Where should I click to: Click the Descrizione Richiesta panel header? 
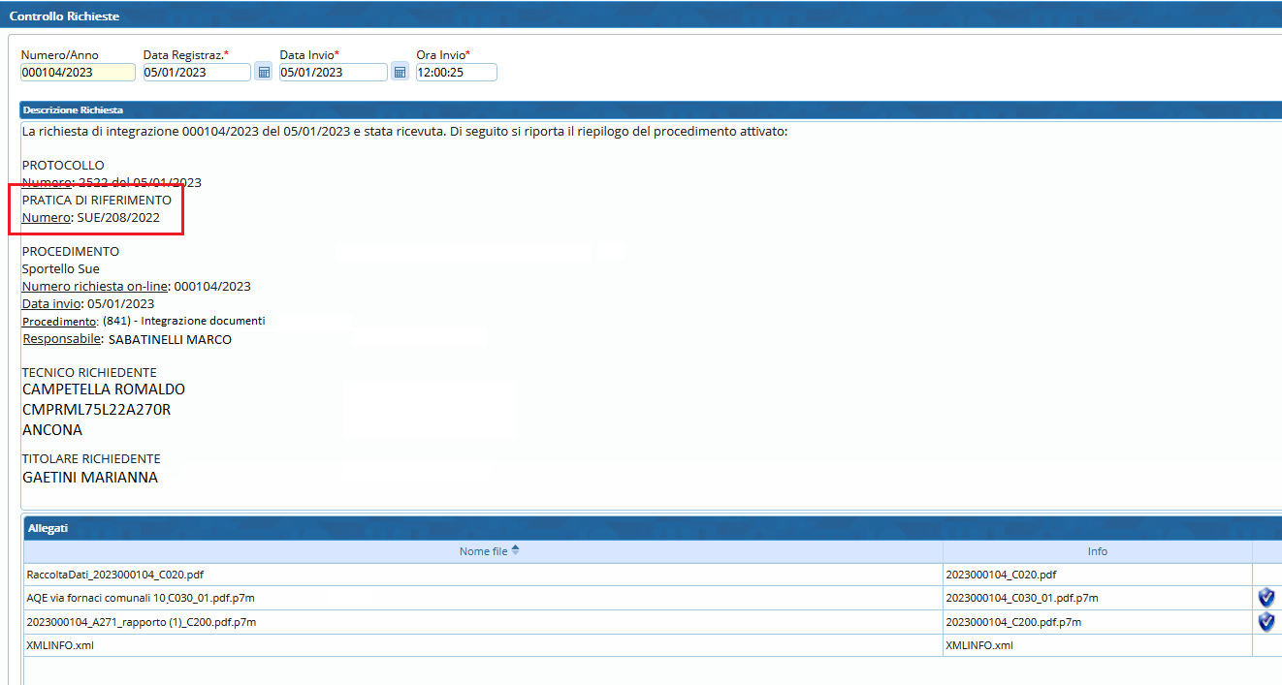(73, 110)
